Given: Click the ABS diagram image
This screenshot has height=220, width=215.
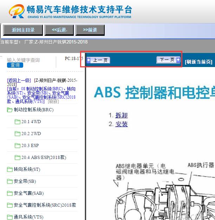Looking at the screenshot, I should [164, 191].
